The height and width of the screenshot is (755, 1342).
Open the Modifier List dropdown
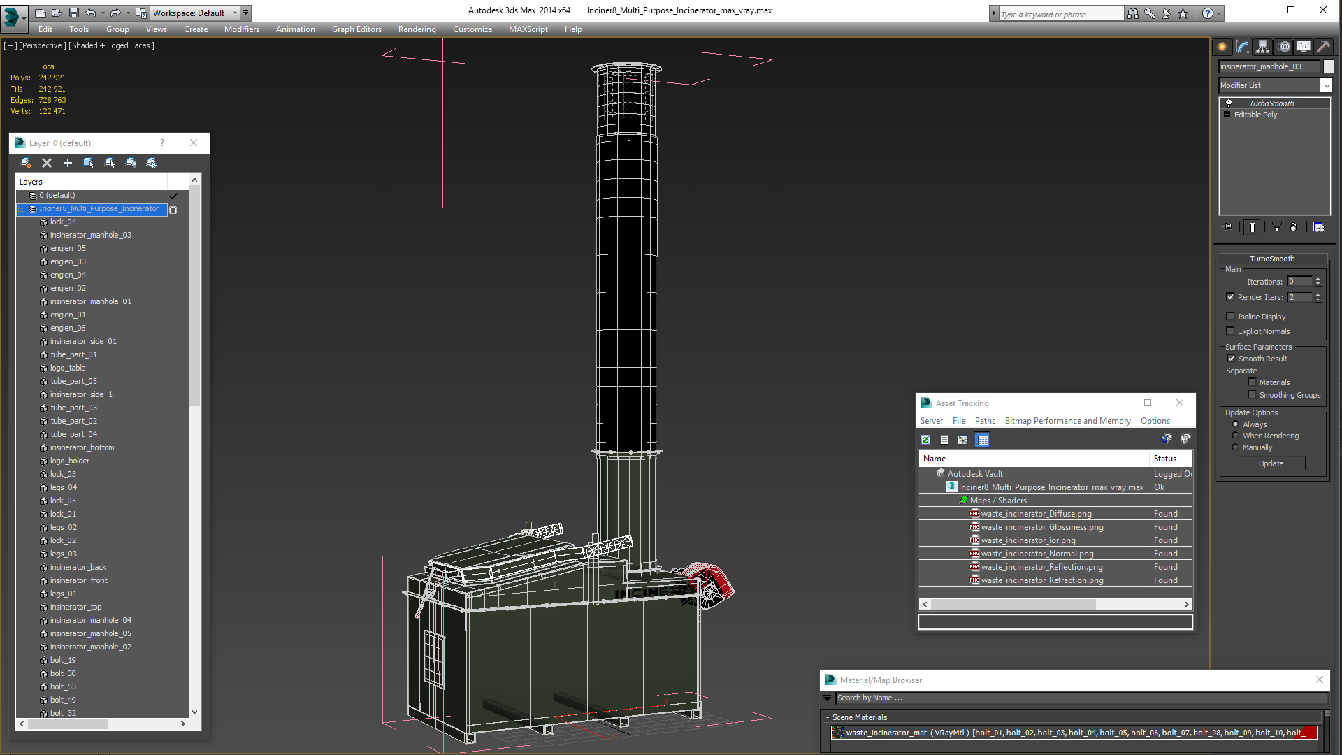1326,85
